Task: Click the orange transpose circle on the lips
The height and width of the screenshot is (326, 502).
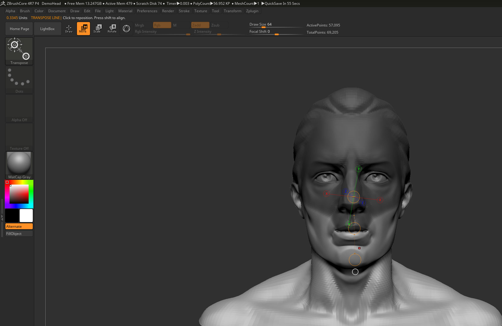Action: click(x=354, y=228)
